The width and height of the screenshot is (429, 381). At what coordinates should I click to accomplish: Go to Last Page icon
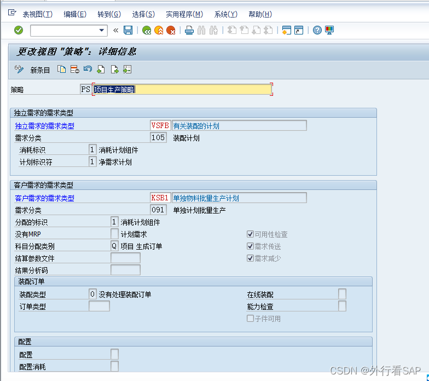tap(268, 30)
